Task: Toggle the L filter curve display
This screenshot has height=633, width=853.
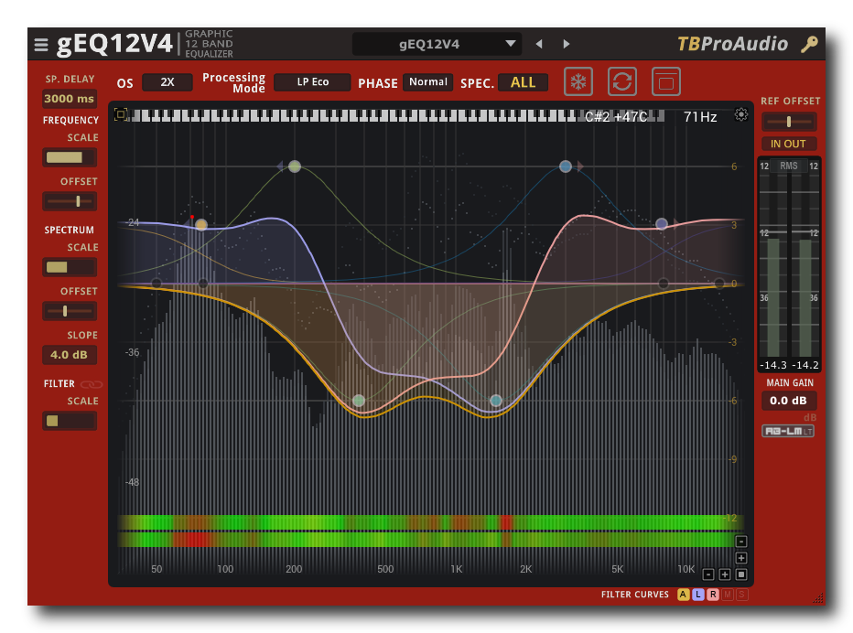Action: click(697, 595)
